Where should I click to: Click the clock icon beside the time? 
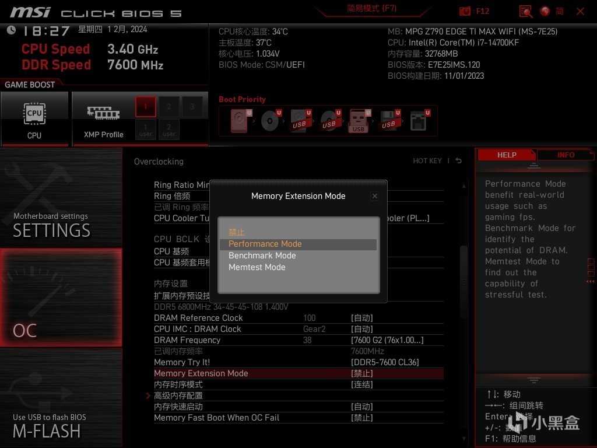pyautogui.click(x=12, y=30)
